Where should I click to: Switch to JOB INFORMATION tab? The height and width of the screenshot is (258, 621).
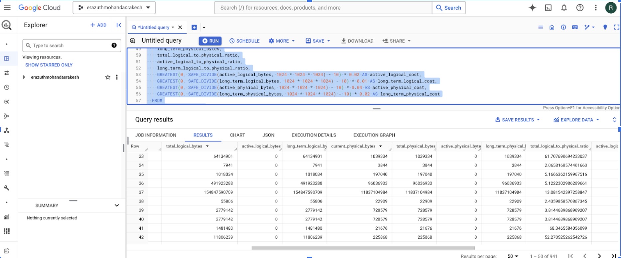[156, 135]
